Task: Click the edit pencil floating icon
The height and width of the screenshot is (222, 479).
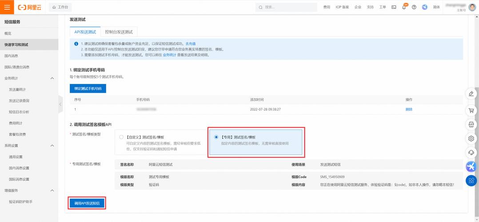Action: click(471, 94)
